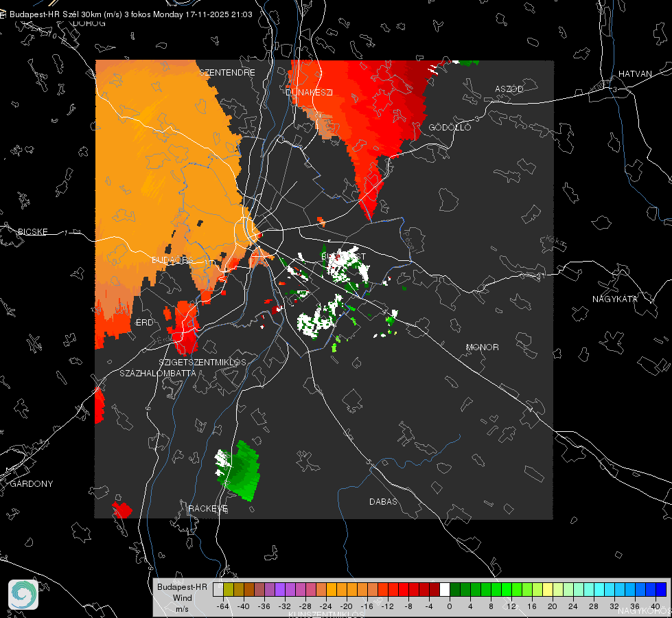This screenshot has width=672, height=618.
Task: Click the SZIGETSZENTMIKLÓS town label
Action: pyautogui.click(x=202, y=362)
